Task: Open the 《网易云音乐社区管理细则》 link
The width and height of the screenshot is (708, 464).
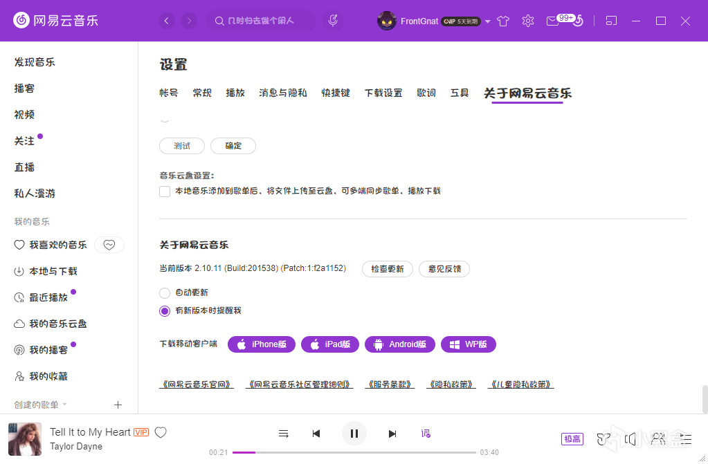Action: [x=300, y=384]
